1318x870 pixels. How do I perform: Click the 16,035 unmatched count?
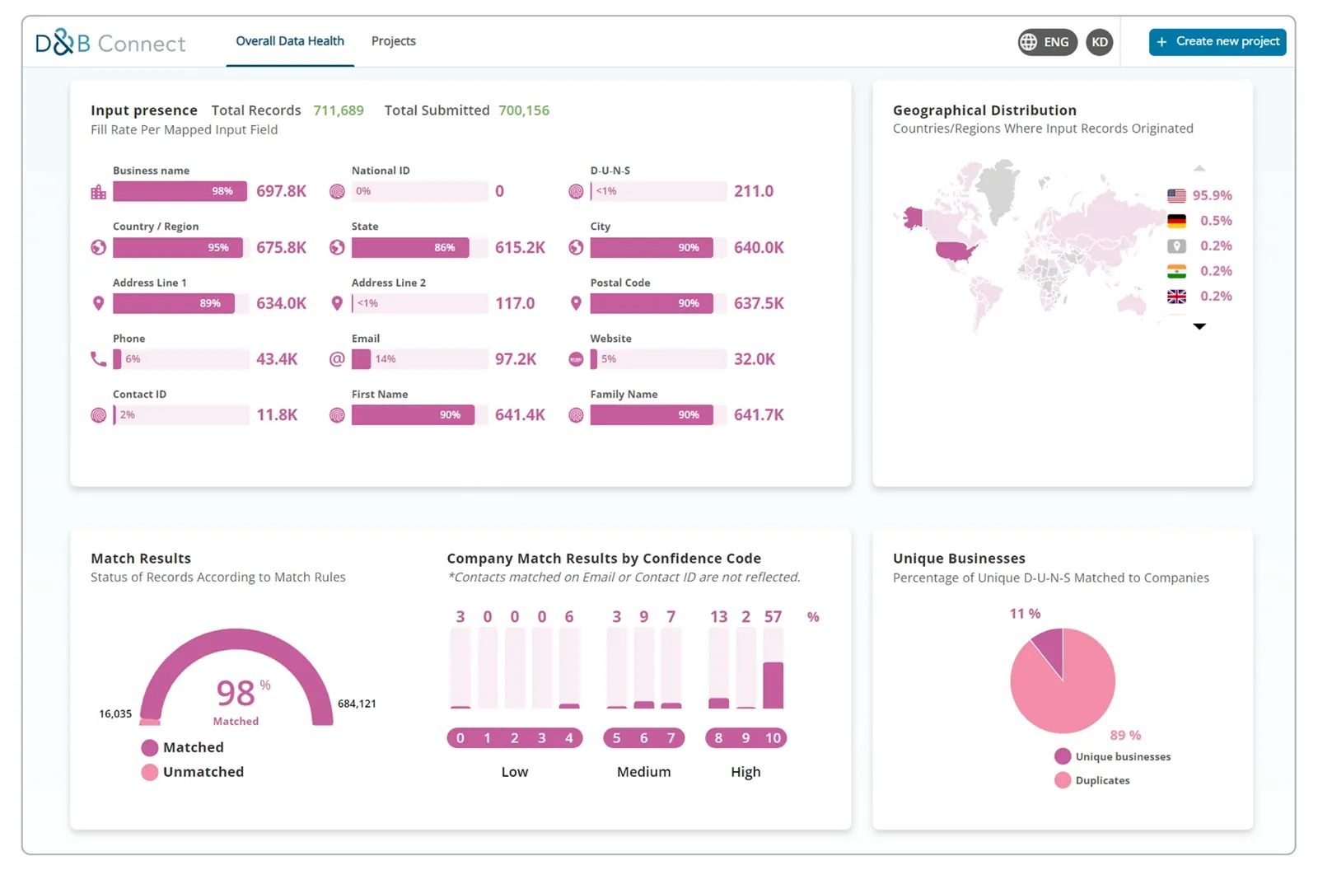115,713
